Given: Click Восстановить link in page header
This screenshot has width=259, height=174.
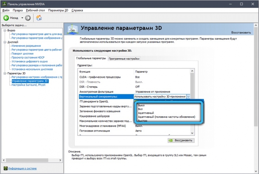Looking at the screenshot, I should click(241, 32).
